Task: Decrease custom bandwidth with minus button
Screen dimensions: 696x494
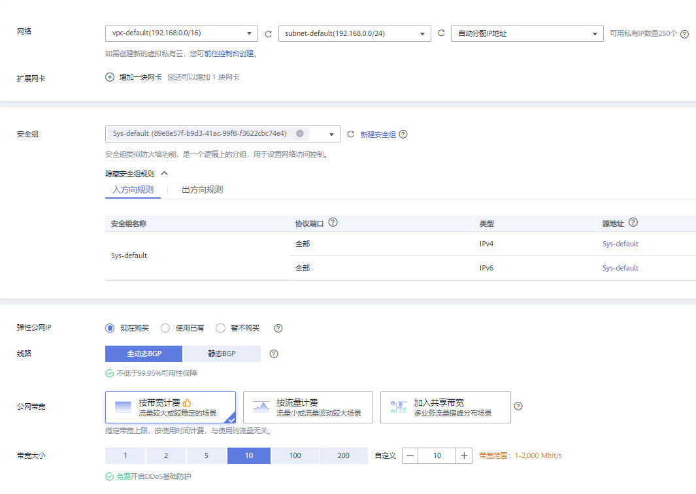Action: [410, 456]
